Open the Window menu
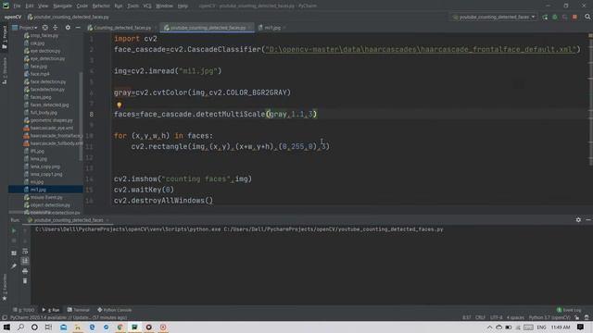Viewport: 593px width, 333px height. tap(164, 6)
